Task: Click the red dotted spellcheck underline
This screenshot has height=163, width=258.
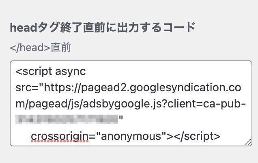Action: click(x=60, y=141)
